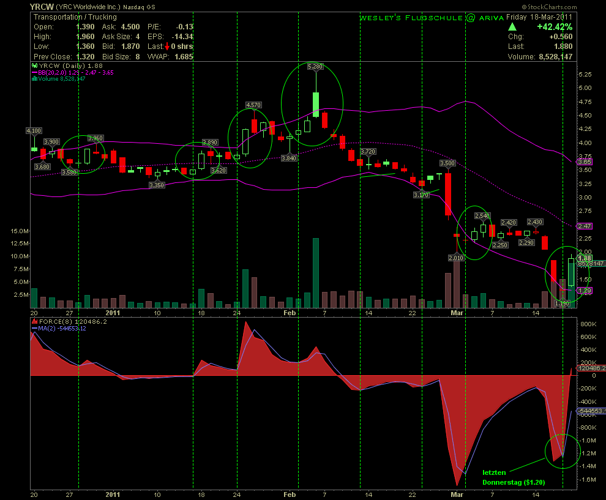This screenshot has height=500, width=606.
Task: Click the green up-triangle beside +42.42%
Action: pos(512,27)
